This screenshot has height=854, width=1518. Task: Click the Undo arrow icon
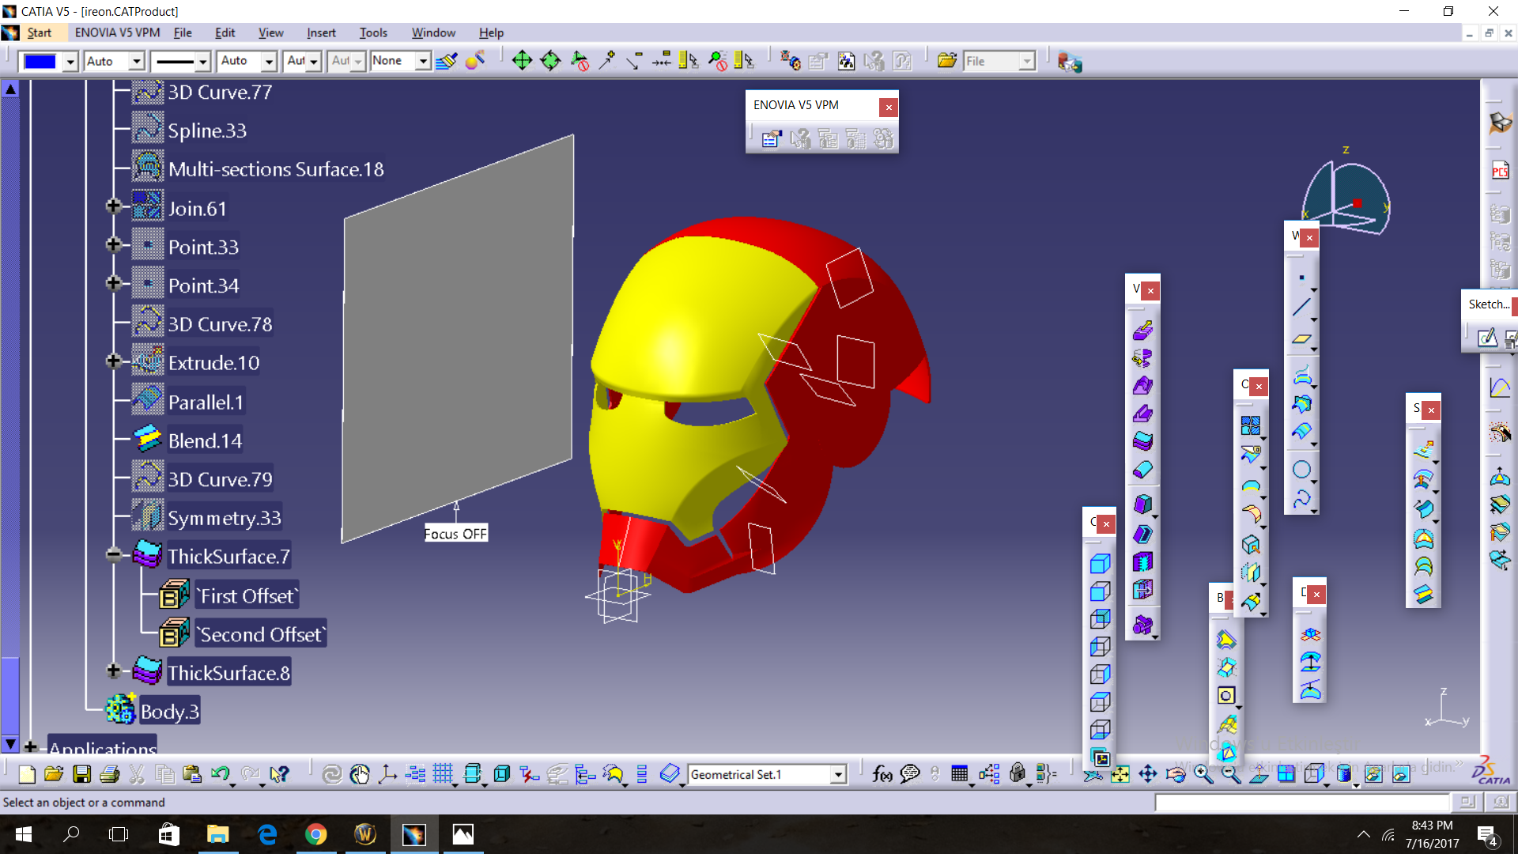point(220,774)
